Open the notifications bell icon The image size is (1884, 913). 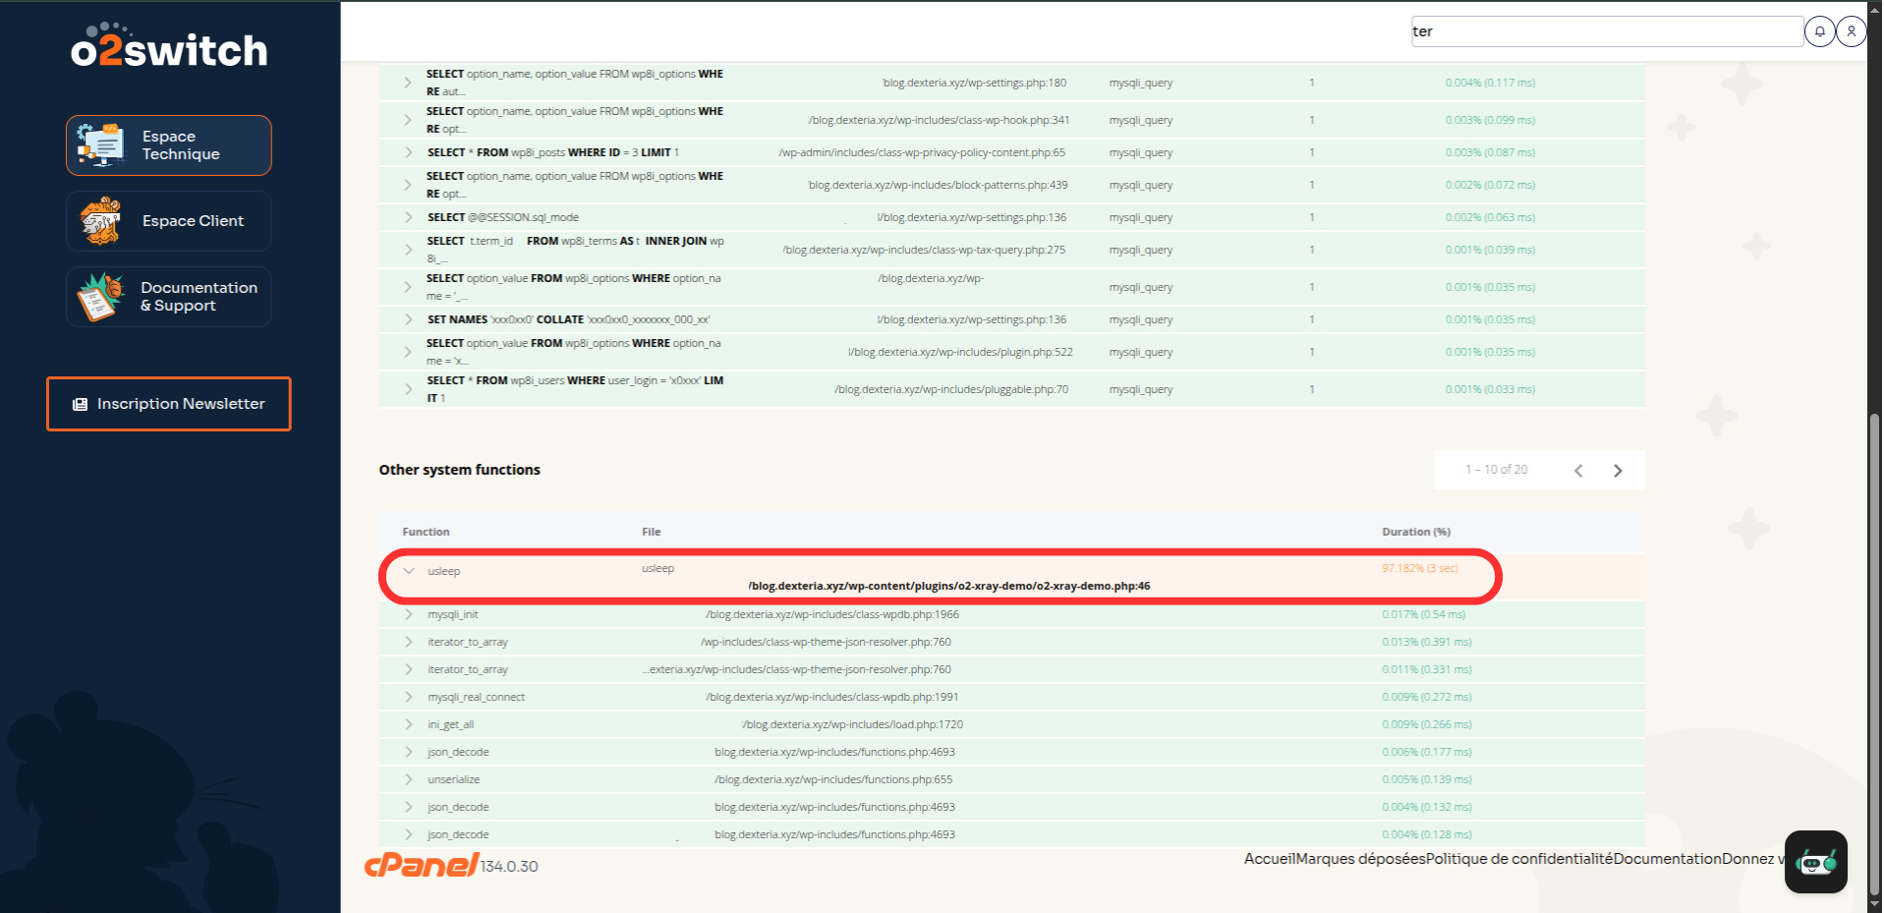[x=1820, y=31]
